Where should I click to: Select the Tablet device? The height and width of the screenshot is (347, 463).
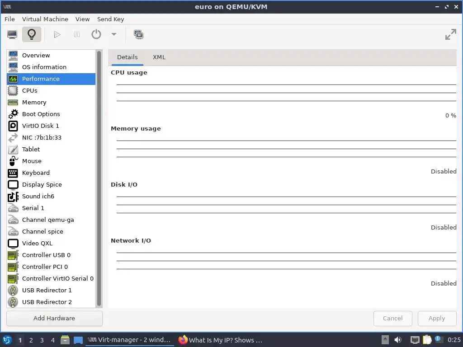click(x=51, y=149)
